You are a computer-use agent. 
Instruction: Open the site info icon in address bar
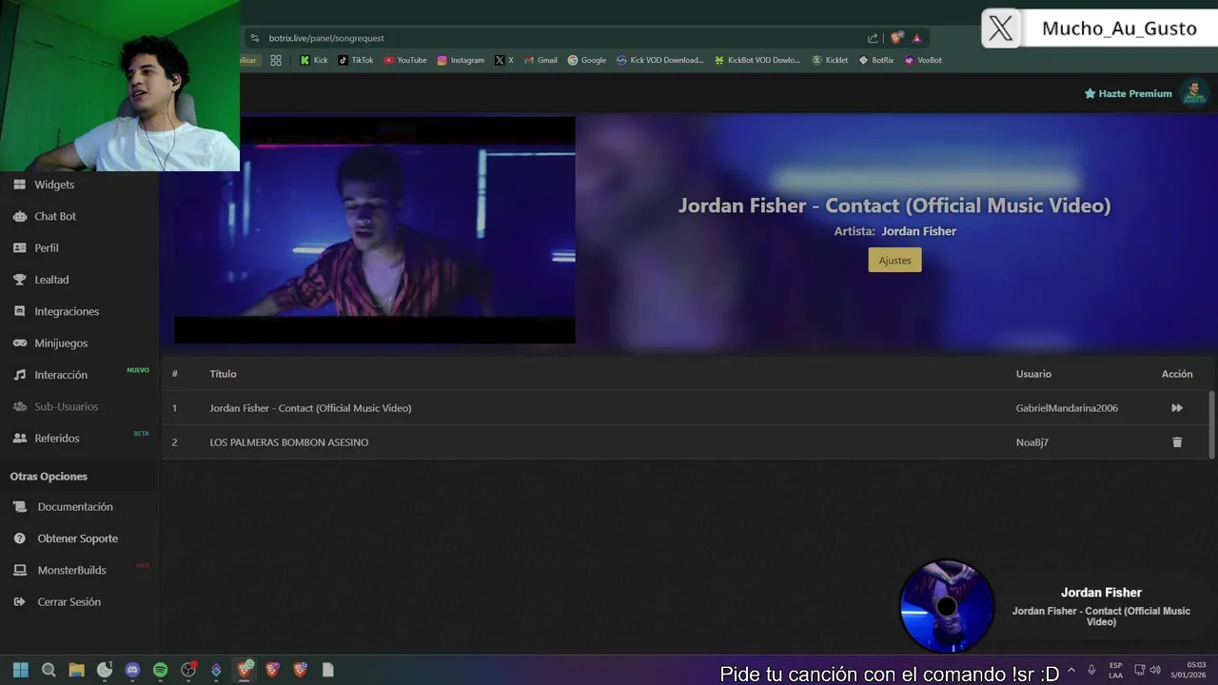pos(254,38)
